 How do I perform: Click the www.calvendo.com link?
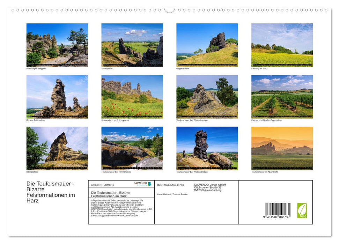(x=128, y=216)
